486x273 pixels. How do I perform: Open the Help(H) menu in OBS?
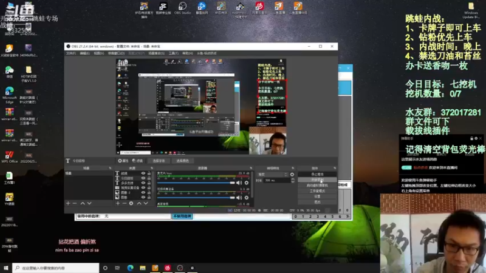click(x=188, y=53)
